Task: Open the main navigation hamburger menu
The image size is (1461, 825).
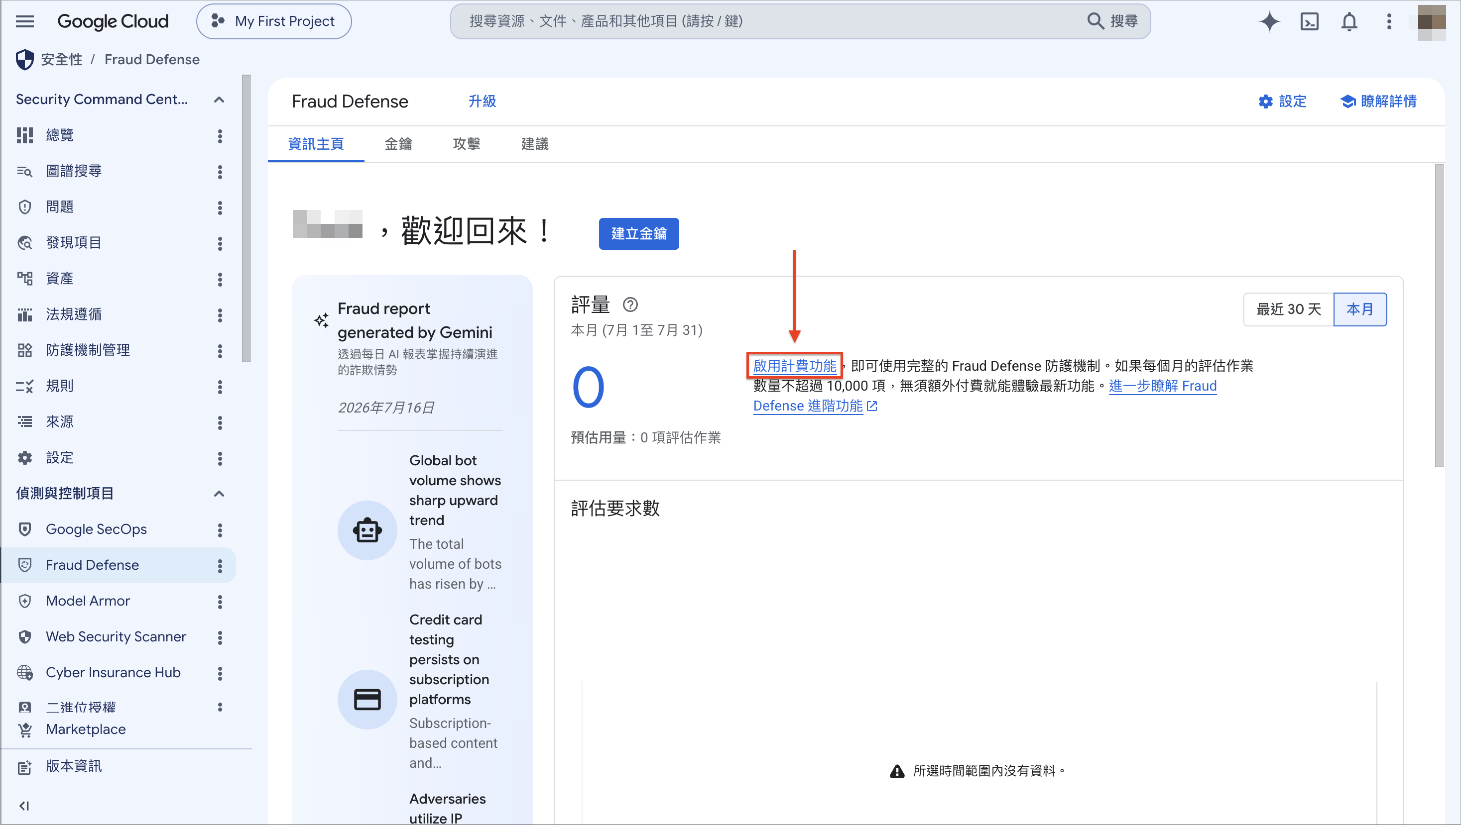Action: tap(24, 21)
